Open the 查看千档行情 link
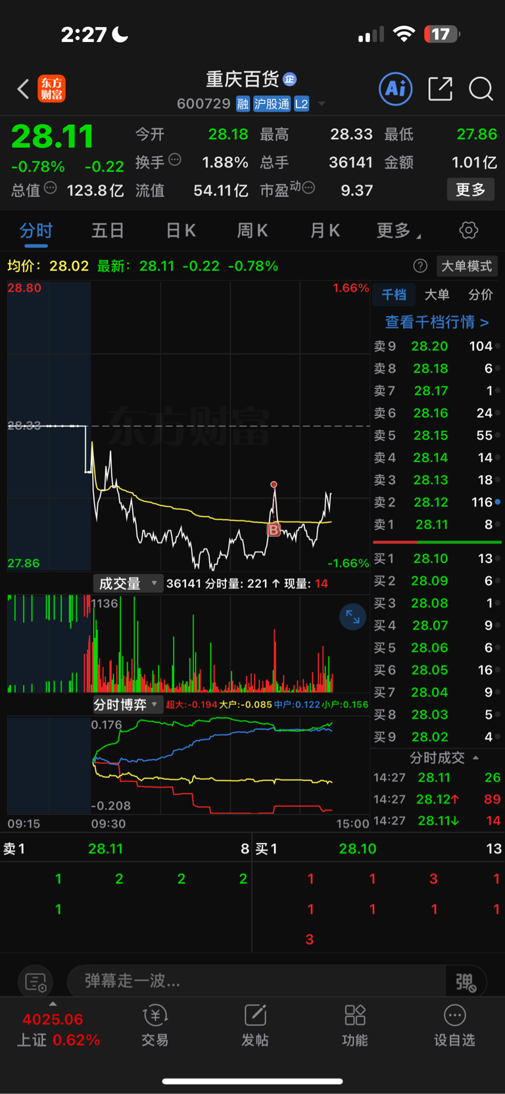The image size is (505, 1094). click(x=437, y=322)
